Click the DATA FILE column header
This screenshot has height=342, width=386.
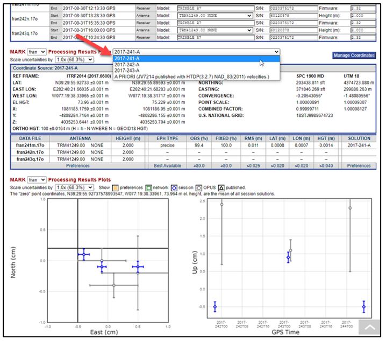click(30, 138)
